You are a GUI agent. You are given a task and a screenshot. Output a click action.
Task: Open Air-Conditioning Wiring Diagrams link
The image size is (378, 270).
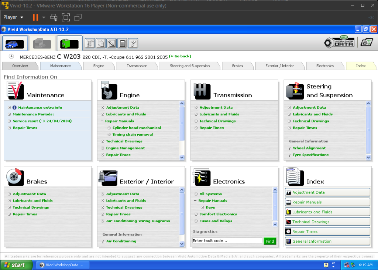[x=138, y=221]
